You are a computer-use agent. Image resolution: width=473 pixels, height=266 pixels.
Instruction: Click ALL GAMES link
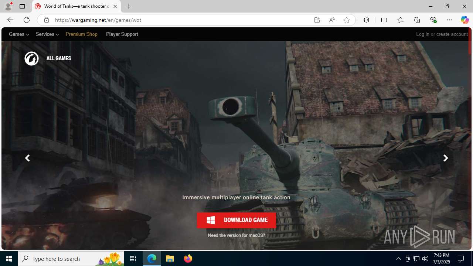click(59, 58)
